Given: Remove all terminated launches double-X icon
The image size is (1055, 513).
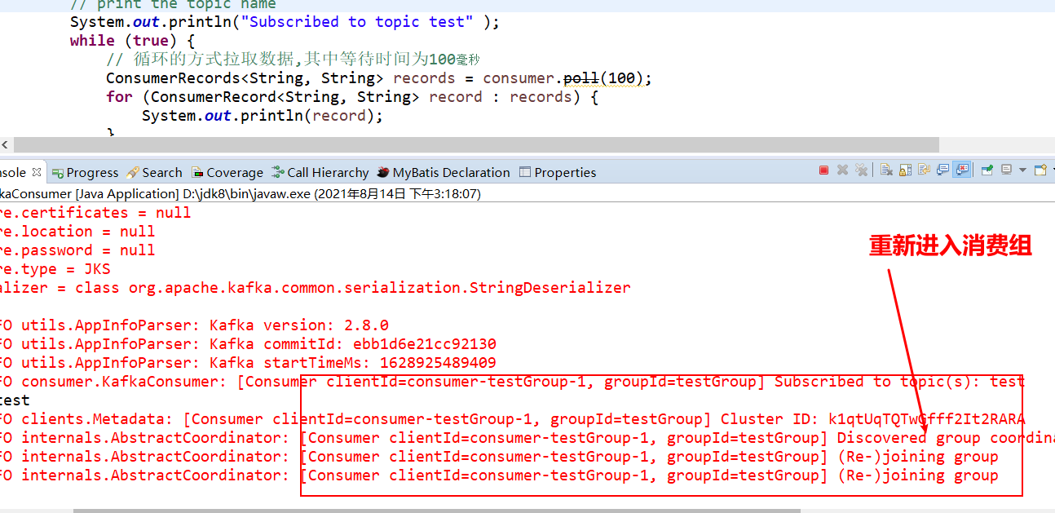Looking at the screenshot, I should point(862,170).
